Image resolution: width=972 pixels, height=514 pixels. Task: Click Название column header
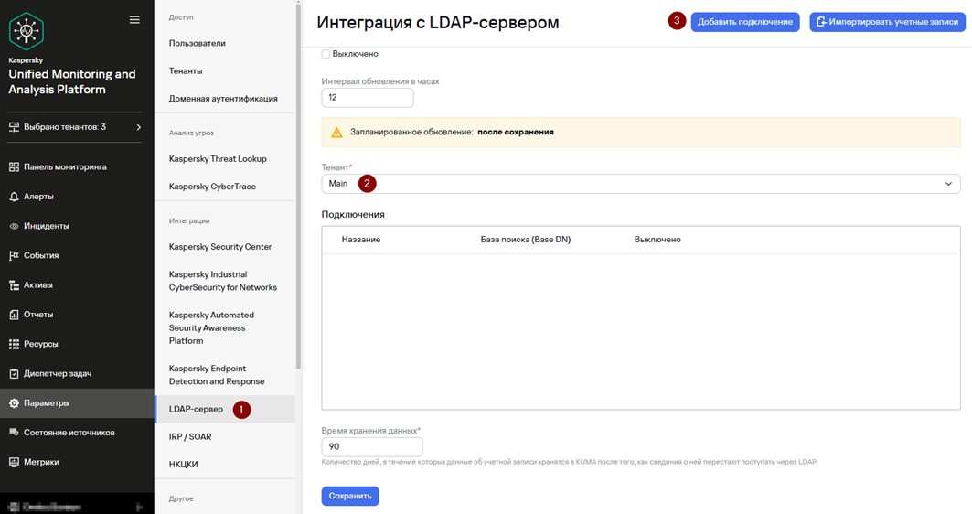(361, 240)
